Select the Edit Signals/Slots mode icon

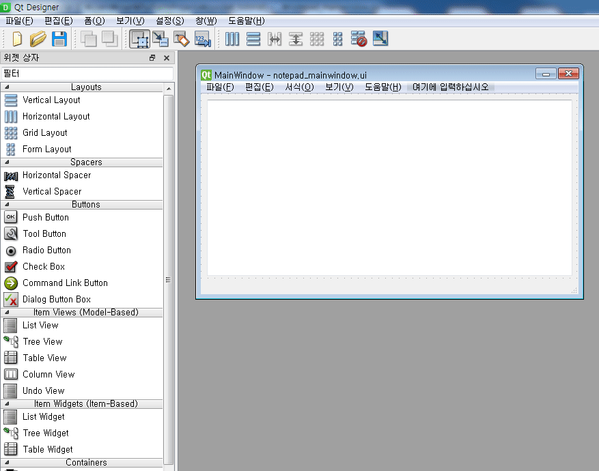(x=161, y=39)
